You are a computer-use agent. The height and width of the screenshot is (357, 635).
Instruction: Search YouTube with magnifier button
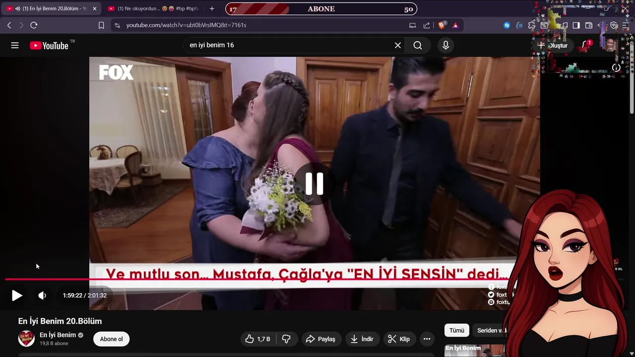coord(418,45)
